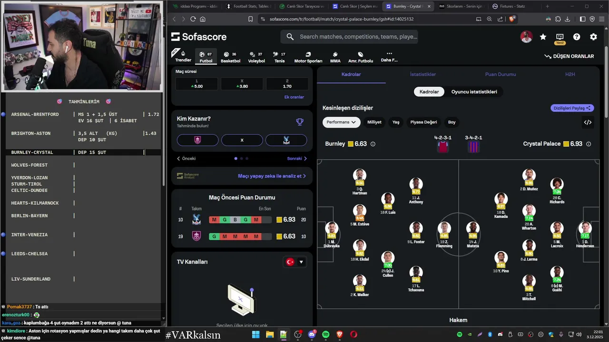
Task: Toggle the Boy filter chip
Action: click(452, 122)
